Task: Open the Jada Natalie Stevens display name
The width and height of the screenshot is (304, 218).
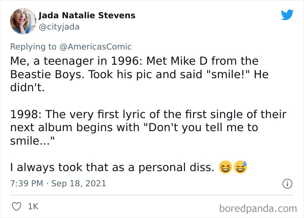Action: (x=87, y=16)
